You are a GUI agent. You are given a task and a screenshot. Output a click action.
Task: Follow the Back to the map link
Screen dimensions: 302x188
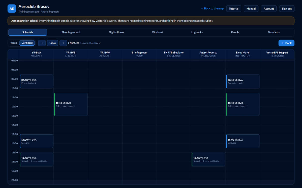[212, 9]
